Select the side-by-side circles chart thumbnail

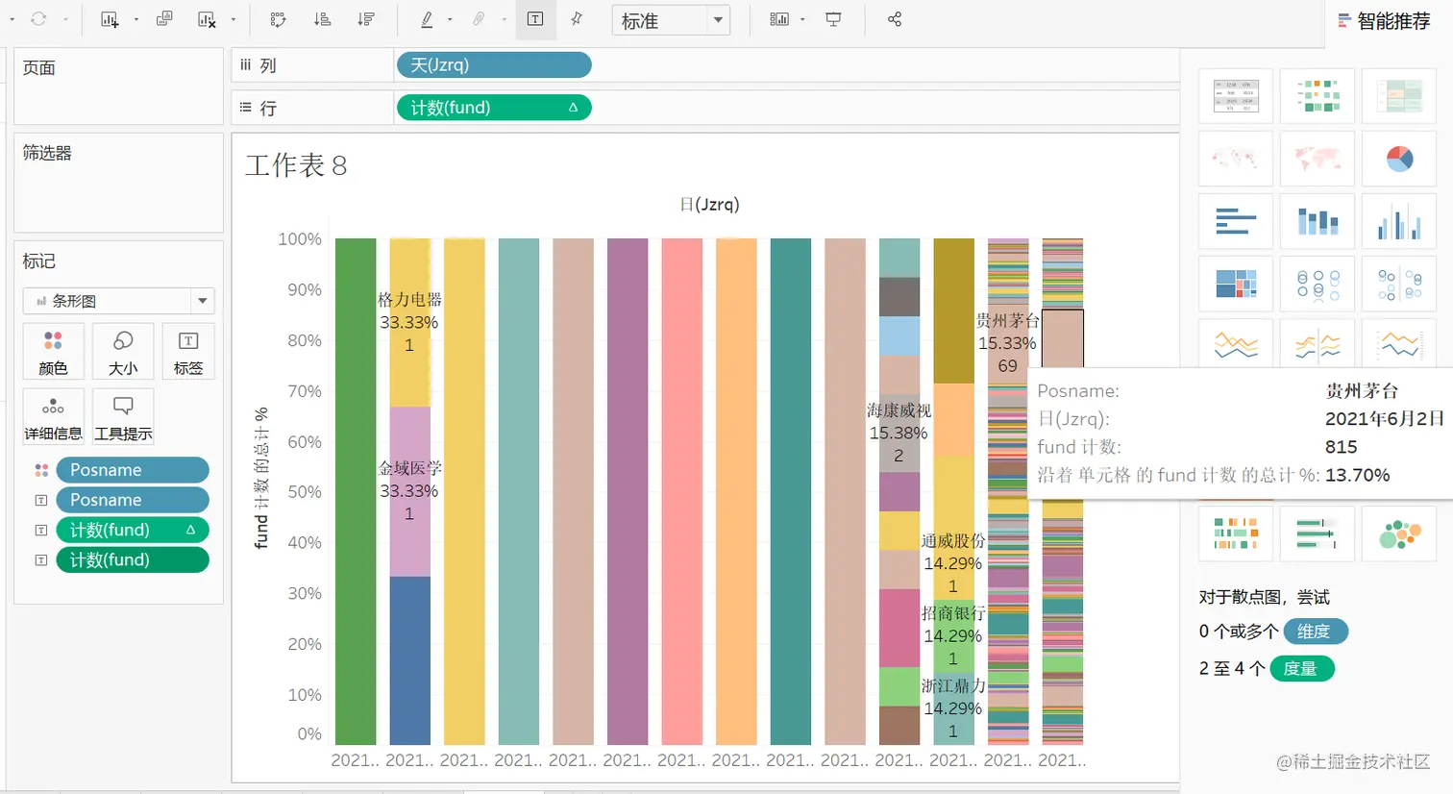pyautogui.click(x=1399, y=284)
